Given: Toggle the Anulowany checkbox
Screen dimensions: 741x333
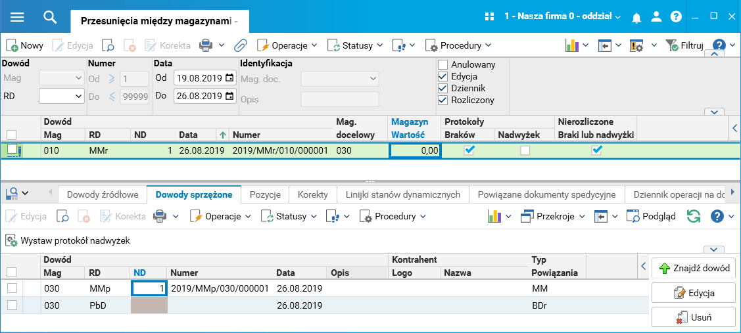Looking at the screenshot, I should point(442,65).
